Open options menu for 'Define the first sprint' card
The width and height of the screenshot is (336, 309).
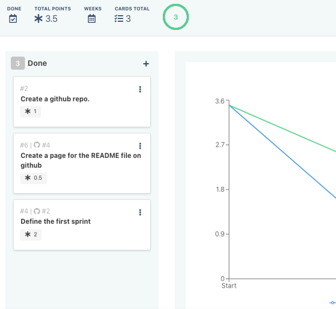[x=140, y=213]
